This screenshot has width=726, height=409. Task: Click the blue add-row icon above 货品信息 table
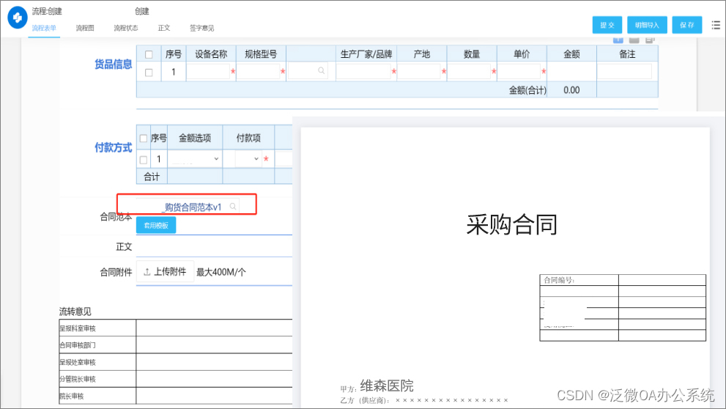618,40
